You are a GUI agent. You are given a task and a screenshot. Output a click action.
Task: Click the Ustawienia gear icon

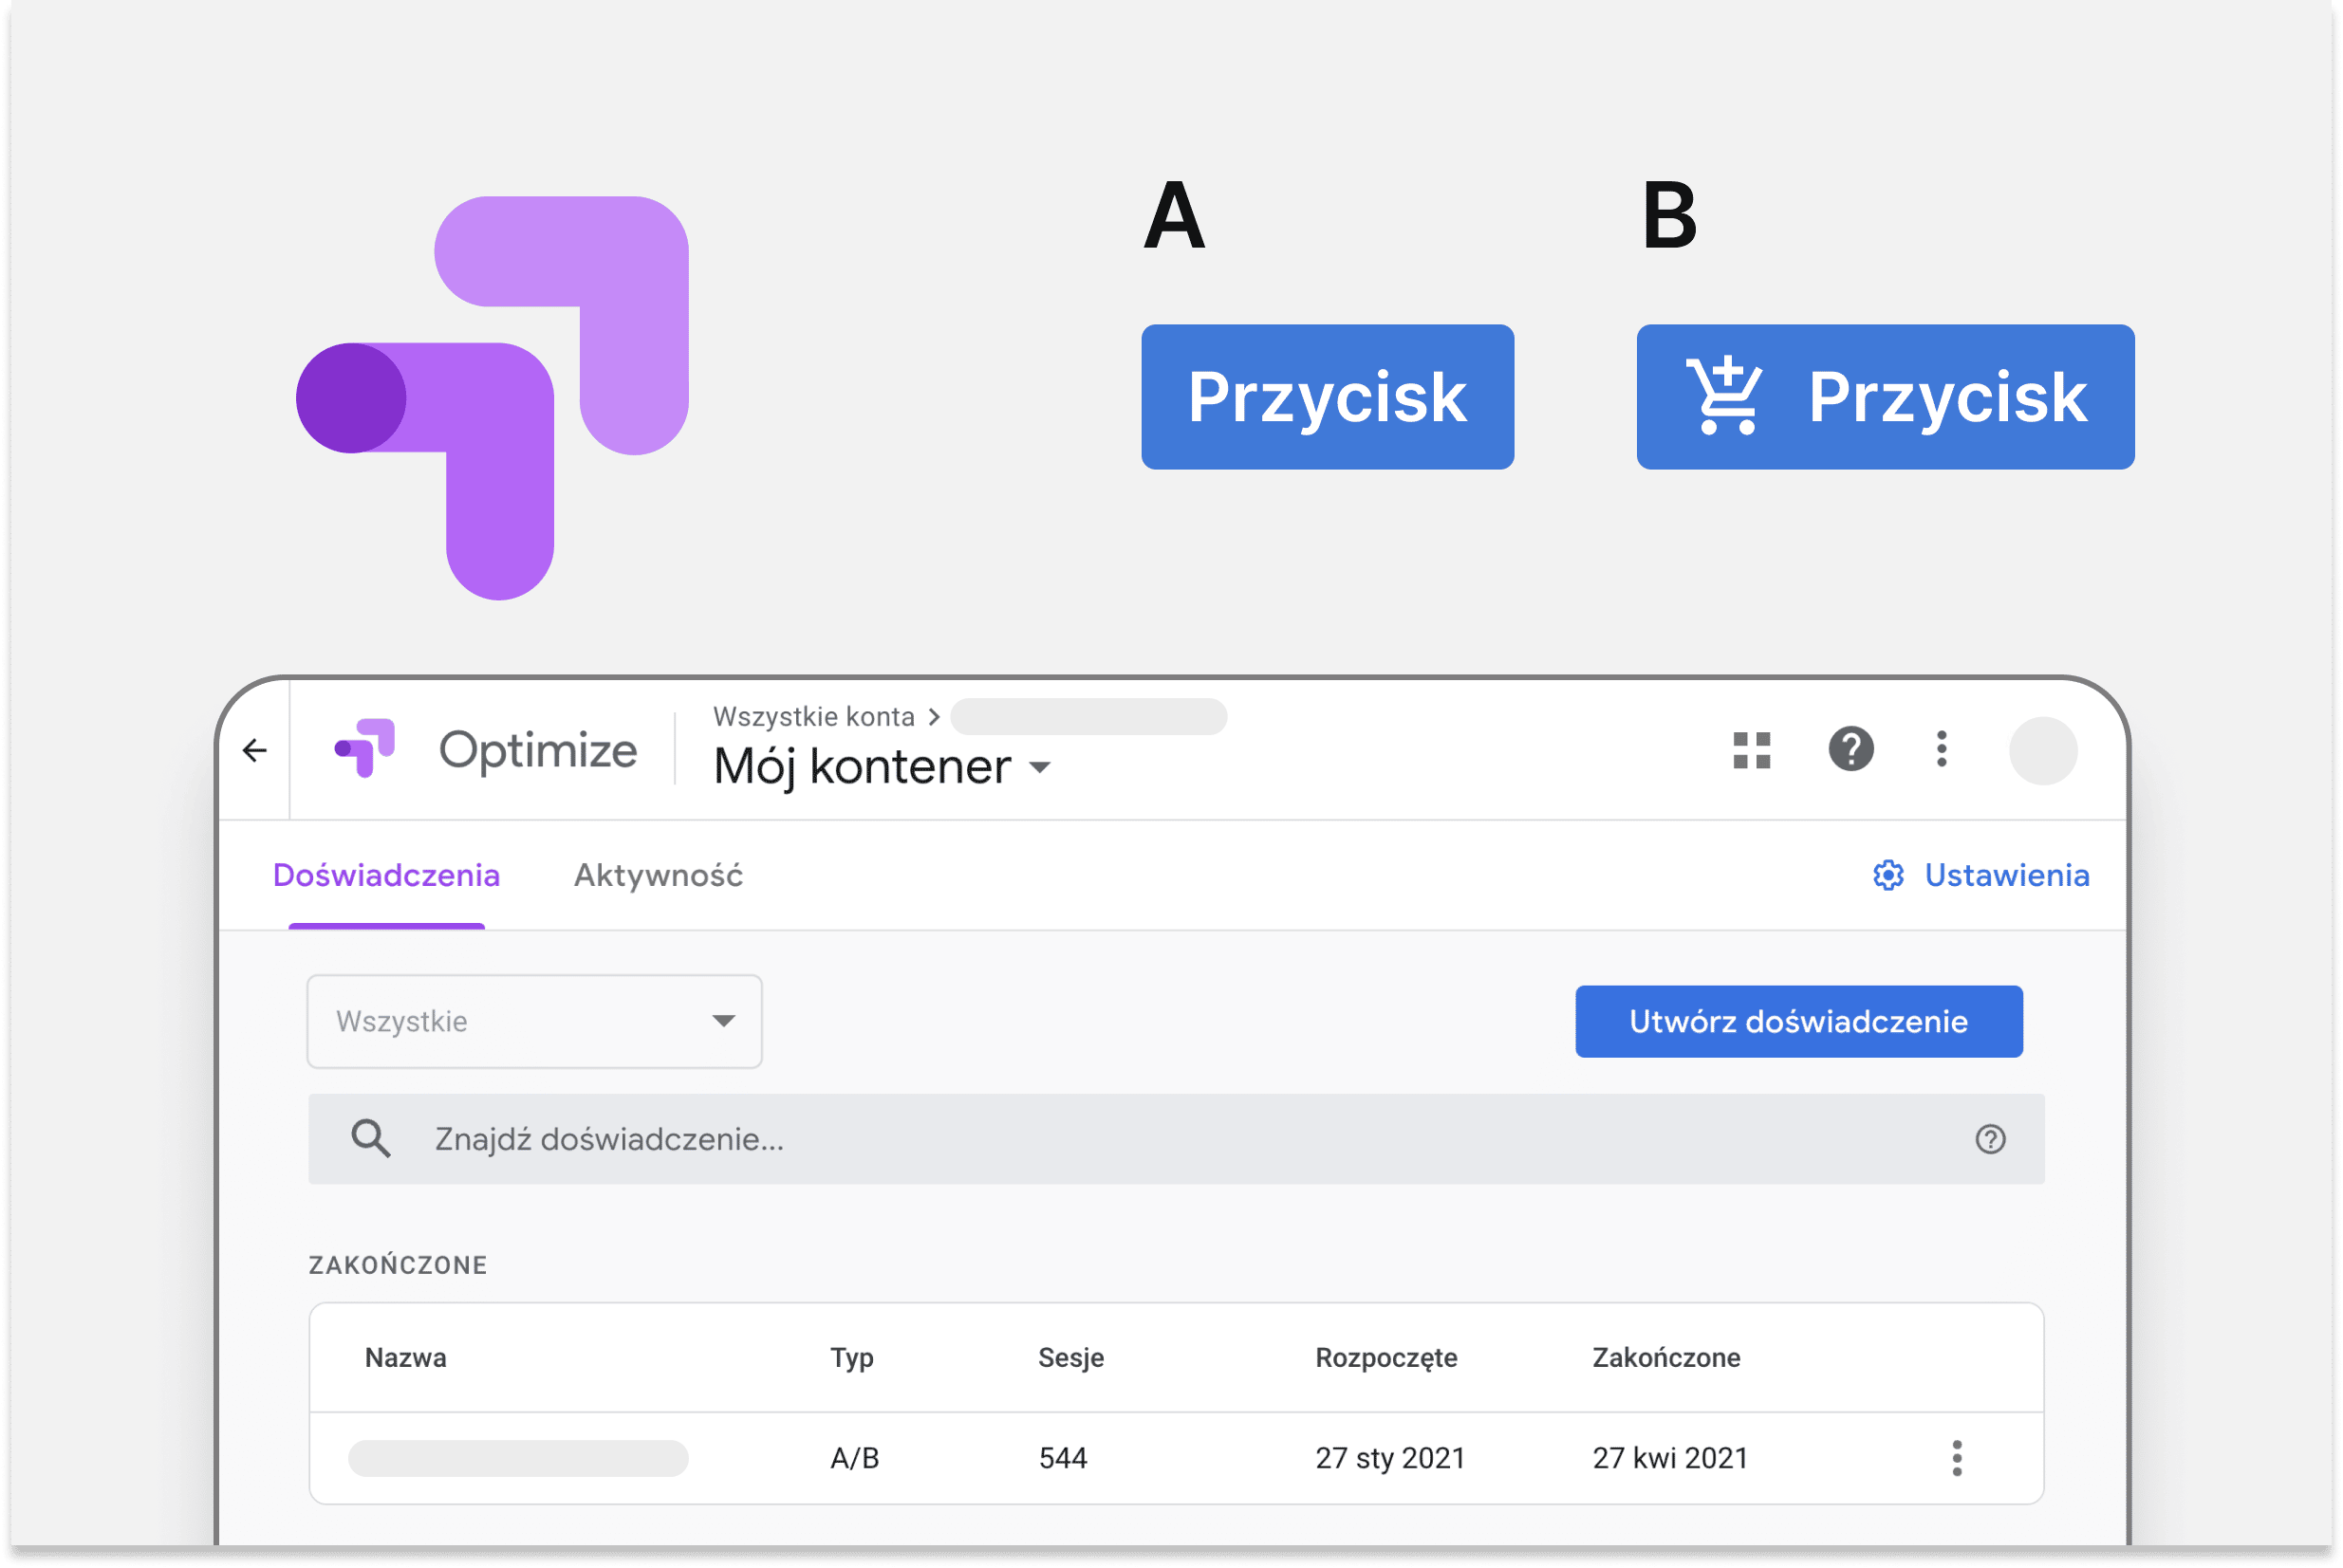pos(1887,876)
